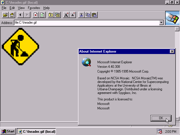This screenshot has width=180, height=135.
Task: Click the Copy toolbar icon
Action: coord(88,15)
